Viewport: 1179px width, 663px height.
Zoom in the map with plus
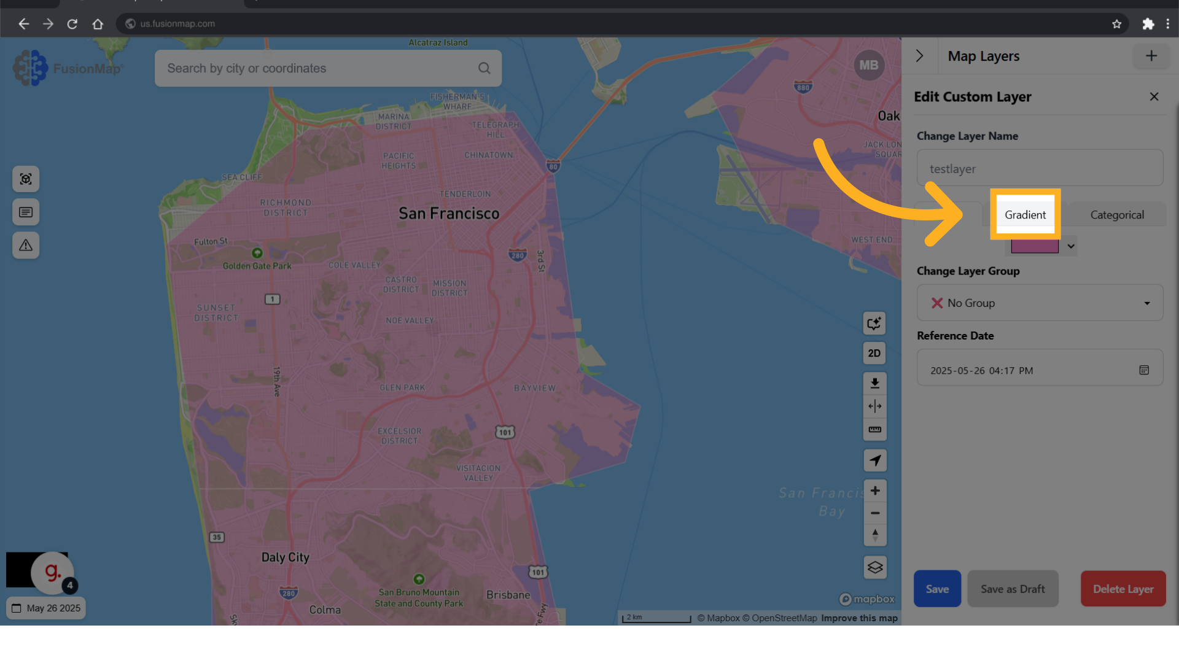point(875,490)
